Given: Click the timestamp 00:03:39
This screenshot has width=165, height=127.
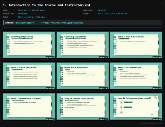Looking at the screenshot, I should pos(157,119).
